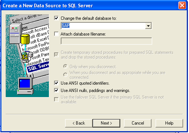Click the server tower icon in illustration
Viewport: 189px width, 133px height.
coord(15,33)
